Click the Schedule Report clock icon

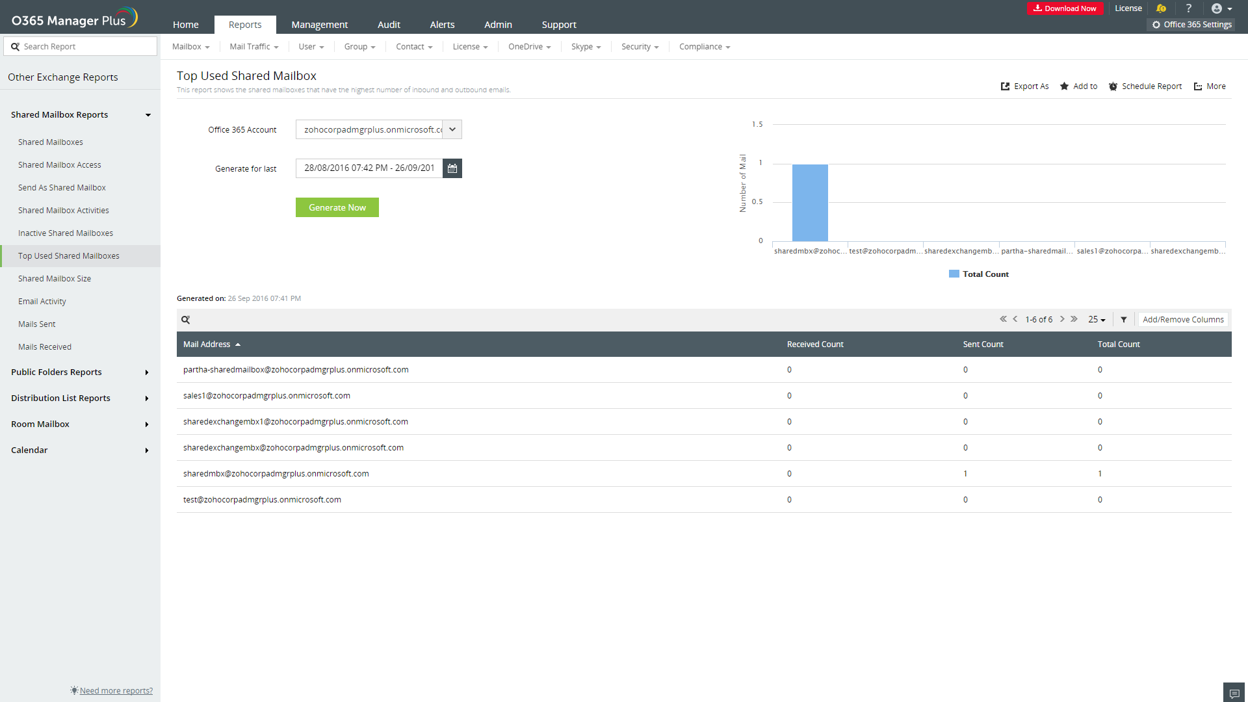tap(1113, 86)
